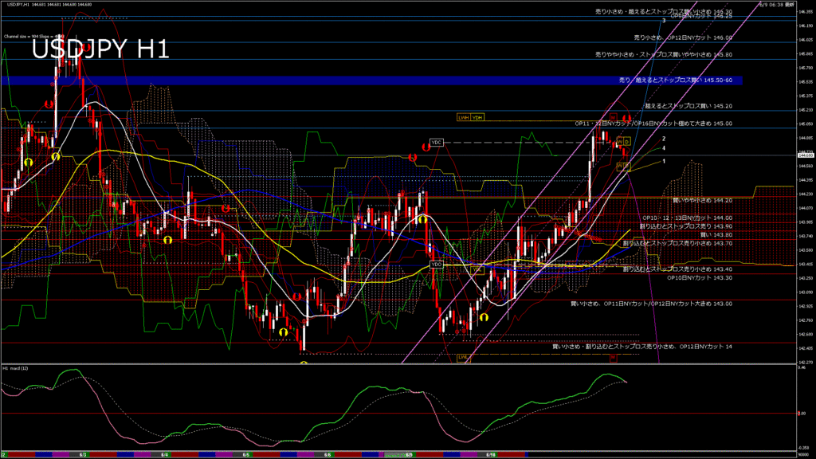The width and height of the screenshot is (816, 459).
Task: Select the 146.30 sell annotation text
Action: pyautogui.click(x=664, y=11)
